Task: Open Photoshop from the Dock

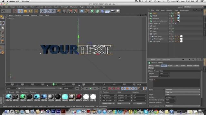Action: (x=53, y=111)
